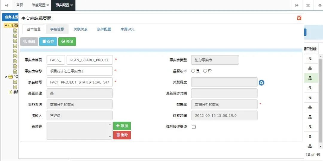This screenshot has width=323, height=161.
Task: Click the blue 保存 button
Action: click(48, 41)
